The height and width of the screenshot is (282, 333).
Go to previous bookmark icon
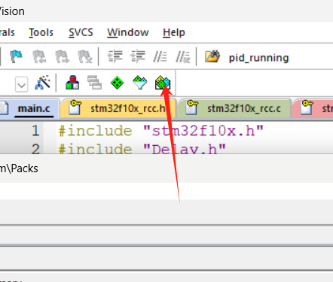pyautogui.click(x=39, y=56)
